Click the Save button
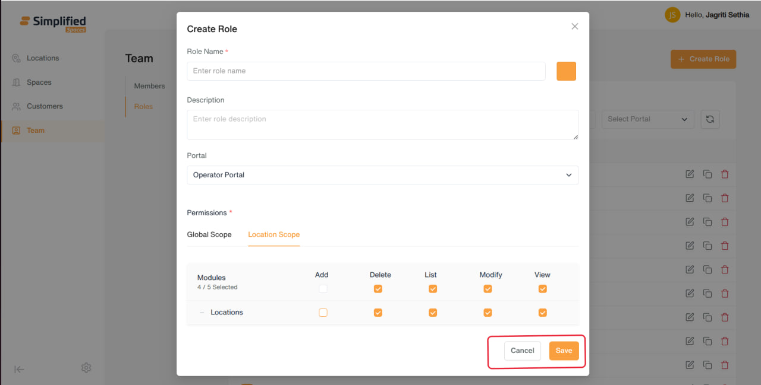Image resolution: width=761 pixels, height=385 pixels. coord(564,351)
